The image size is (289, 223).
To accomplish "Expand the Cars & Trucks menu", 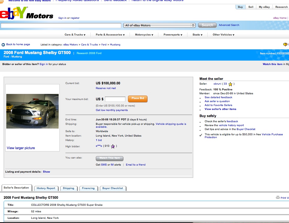I will point(75,35).
